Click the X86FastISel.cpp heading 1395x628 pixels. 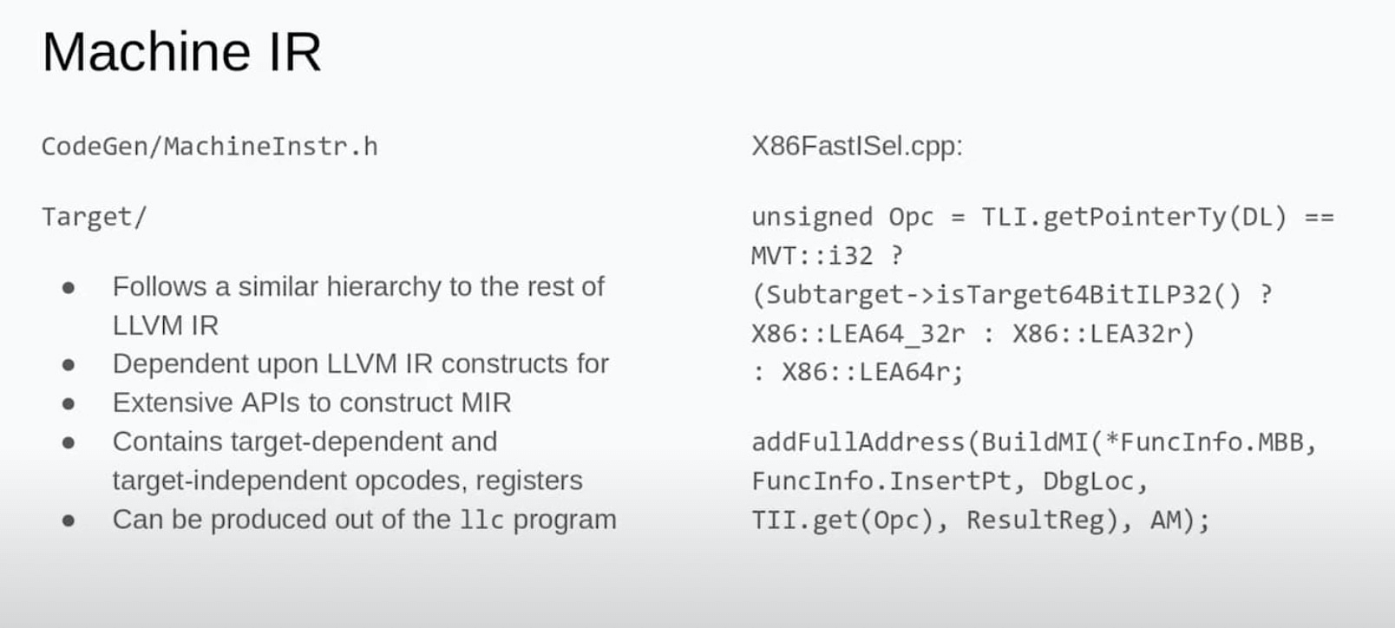pos(856,146)
